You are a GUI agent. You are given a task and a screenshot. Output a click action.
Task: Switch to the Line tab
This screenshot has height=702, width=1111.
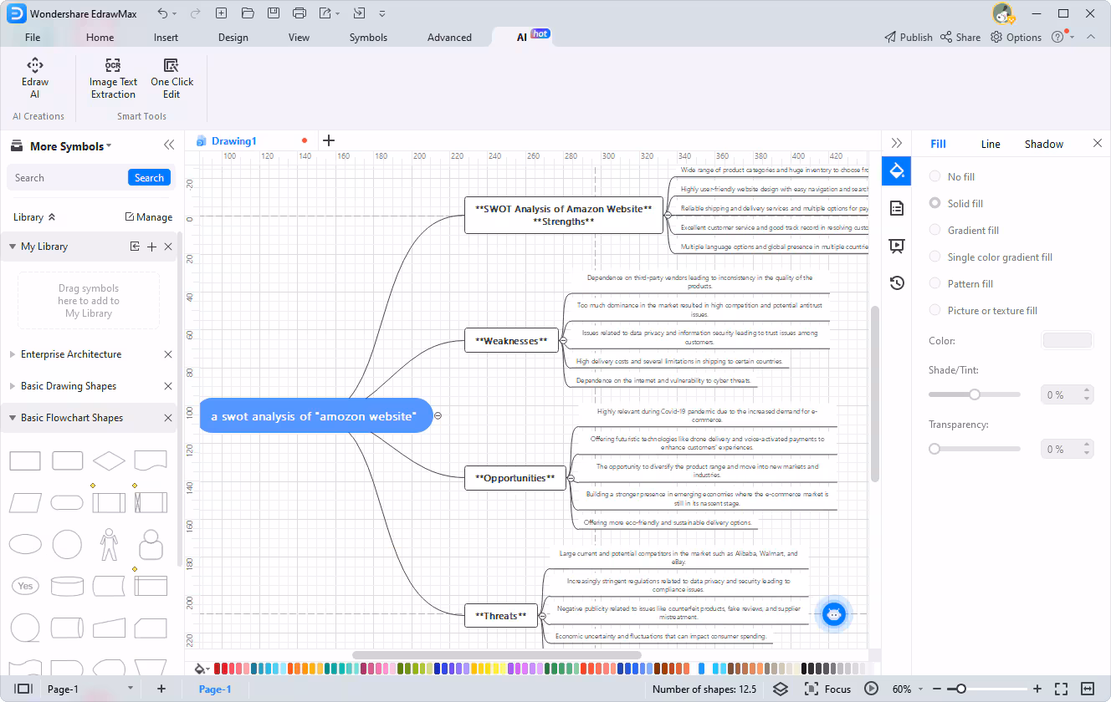(991, 144)
